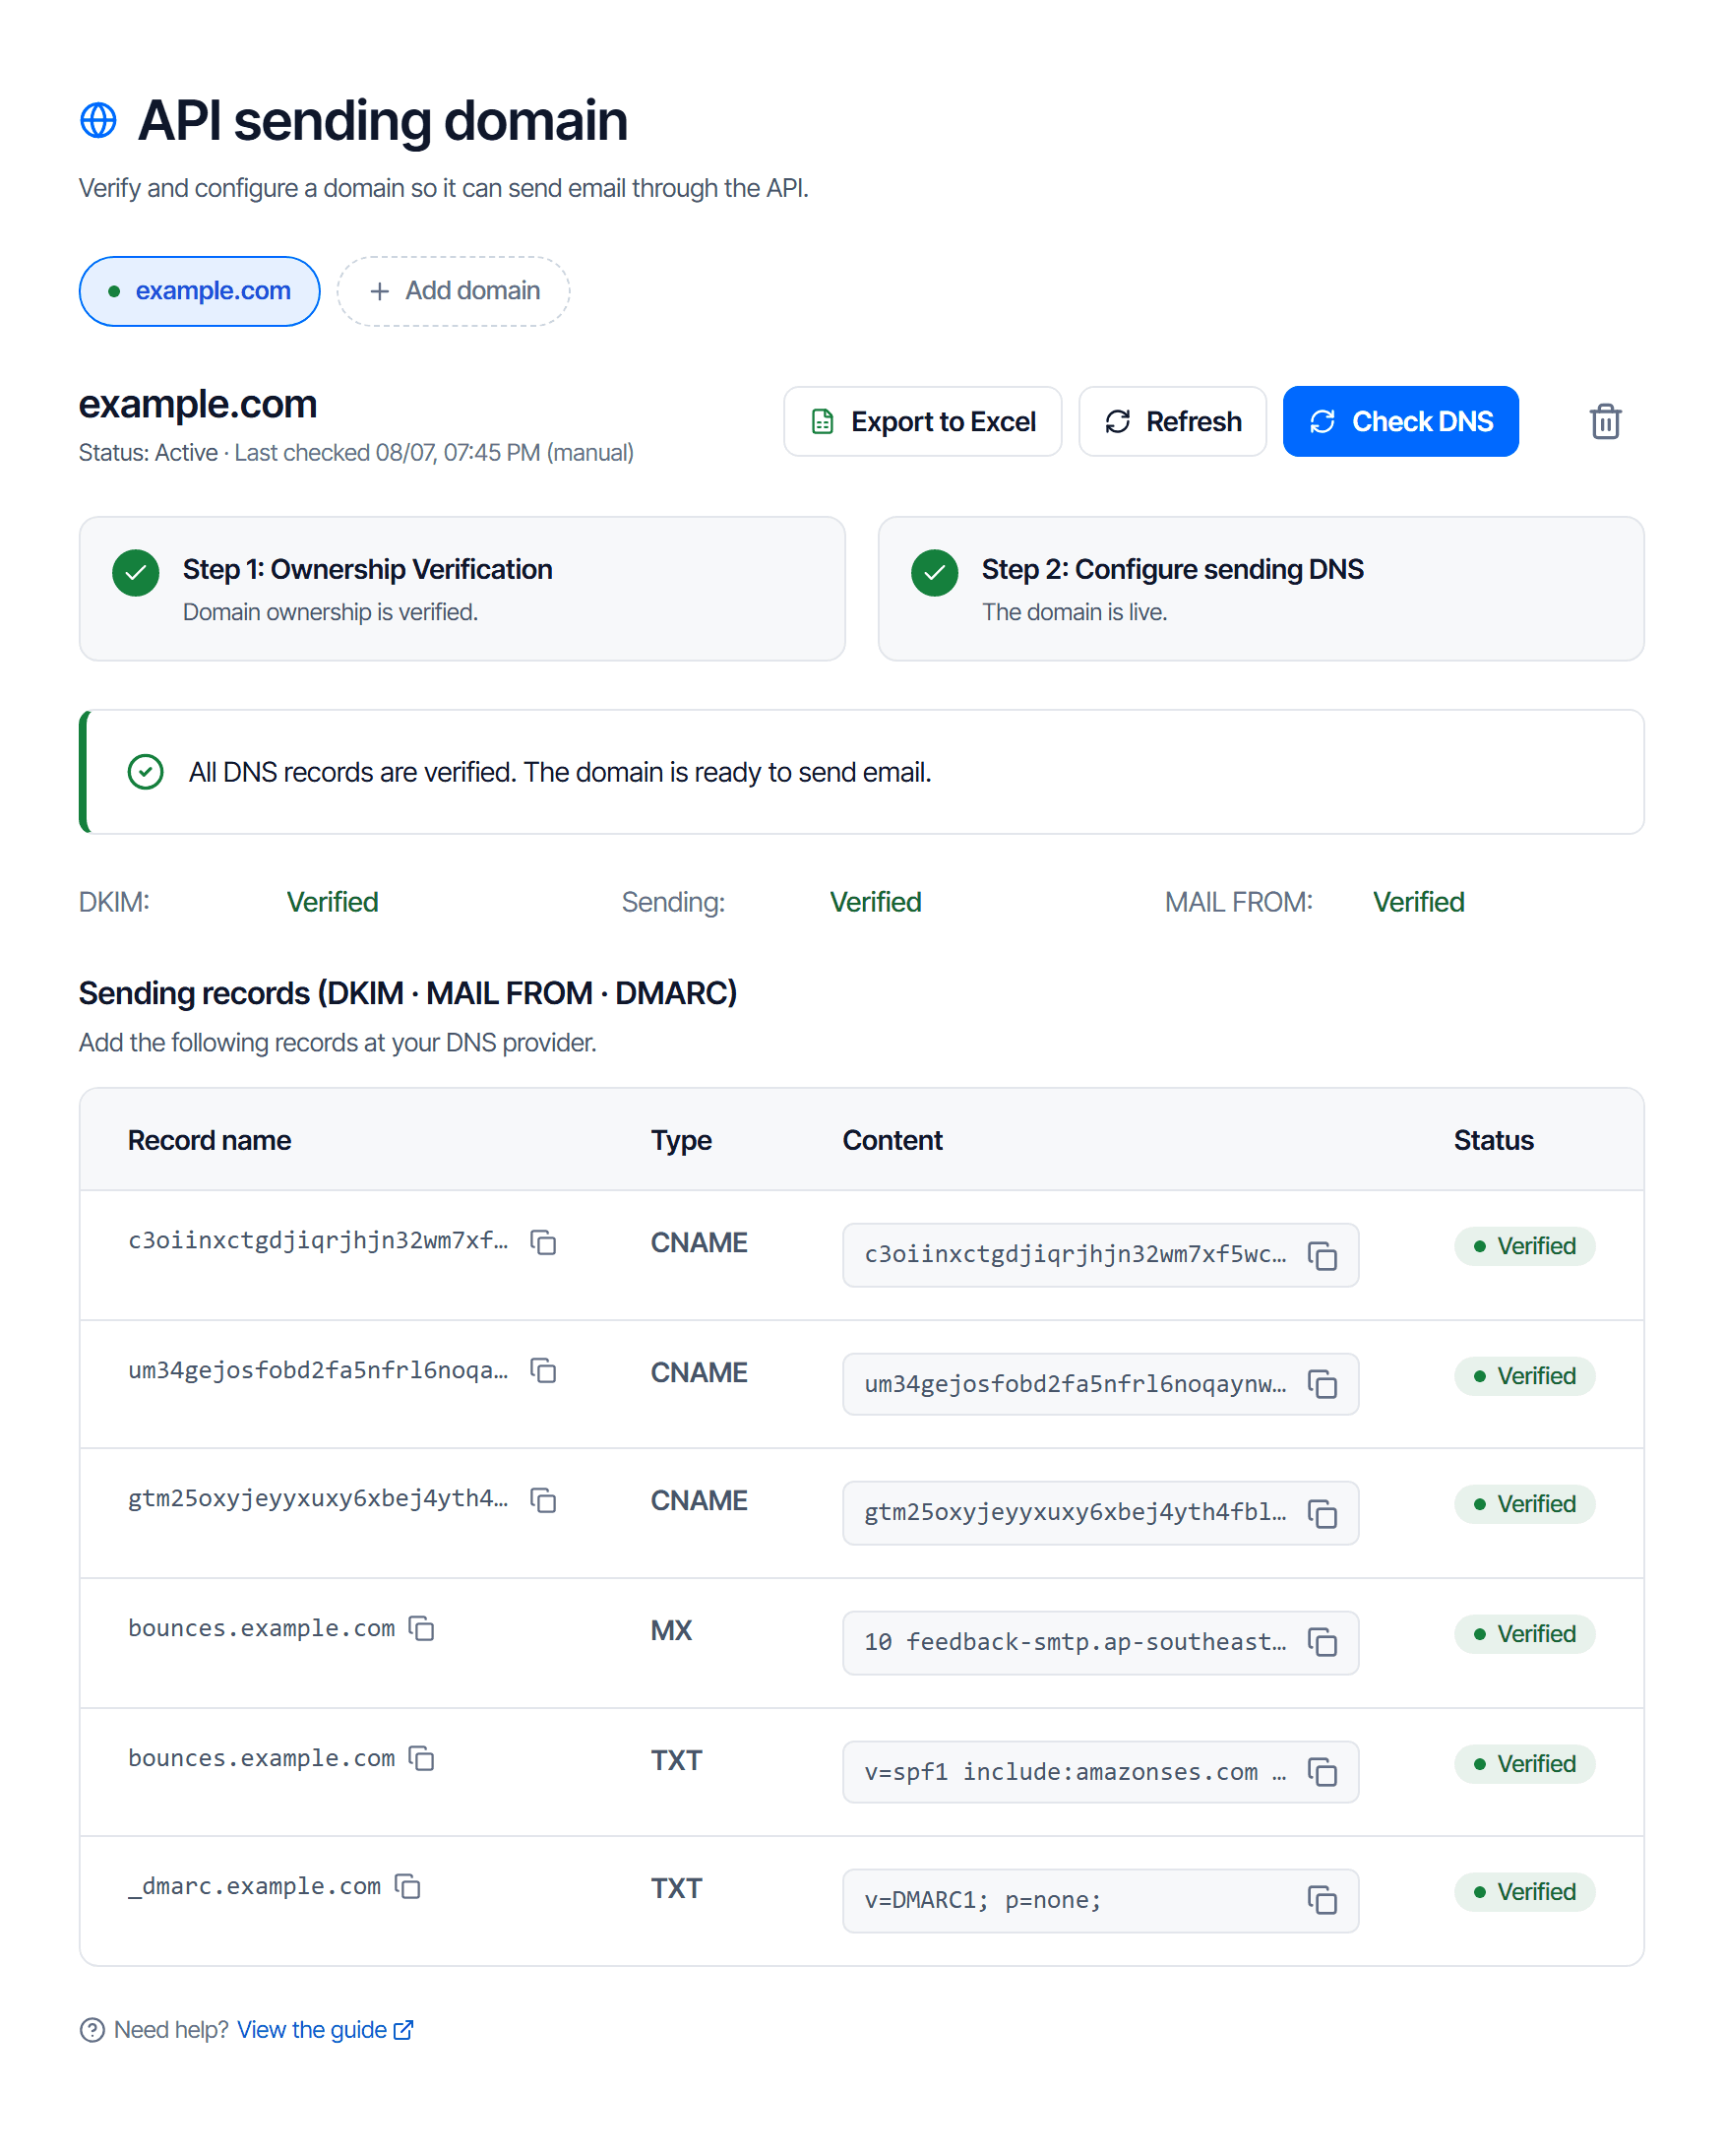The image size is (1724, 2156).
Task: Run Check DNS
Action: (x=1400, y=421)
